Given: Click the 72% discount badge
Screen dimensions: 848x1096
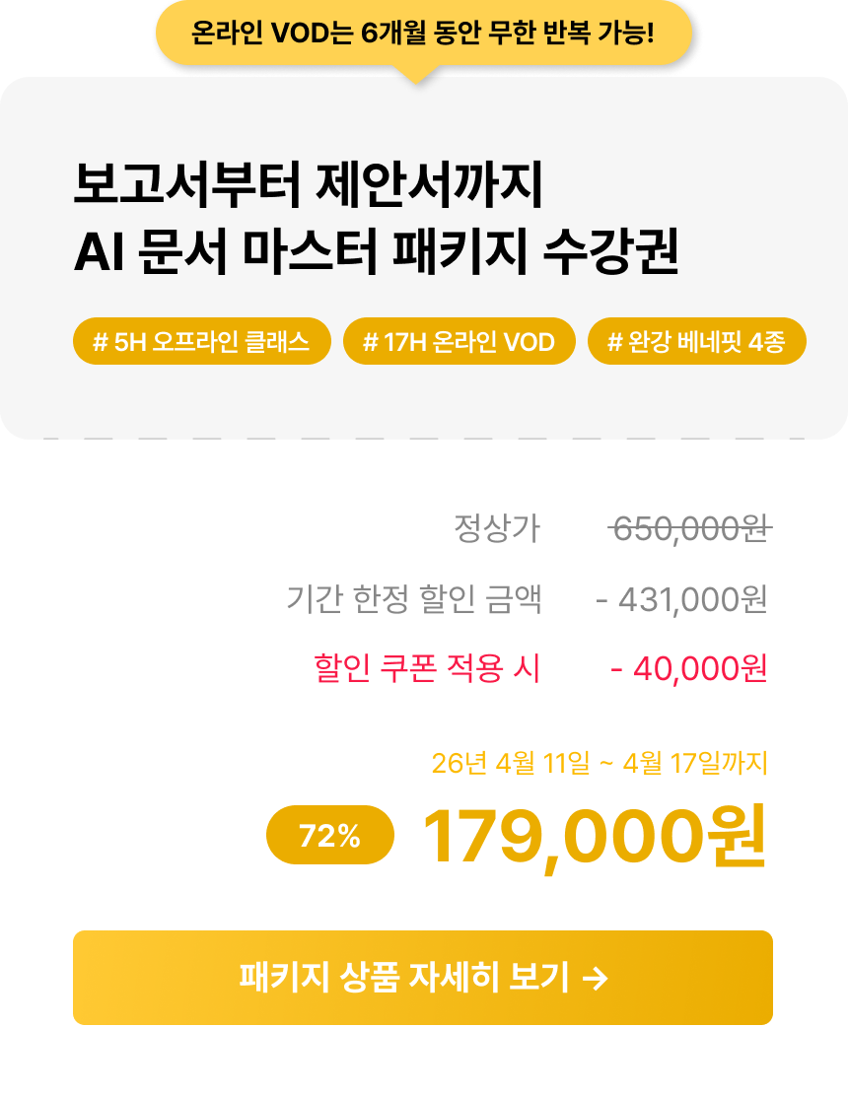Looking at the screenshot, I should click(329, 836).
